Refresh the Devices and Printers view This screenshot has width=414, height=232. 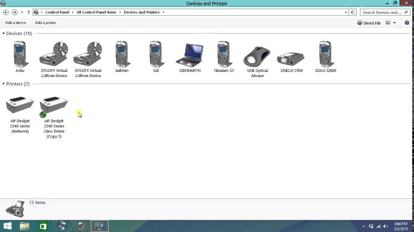[353, 12]
